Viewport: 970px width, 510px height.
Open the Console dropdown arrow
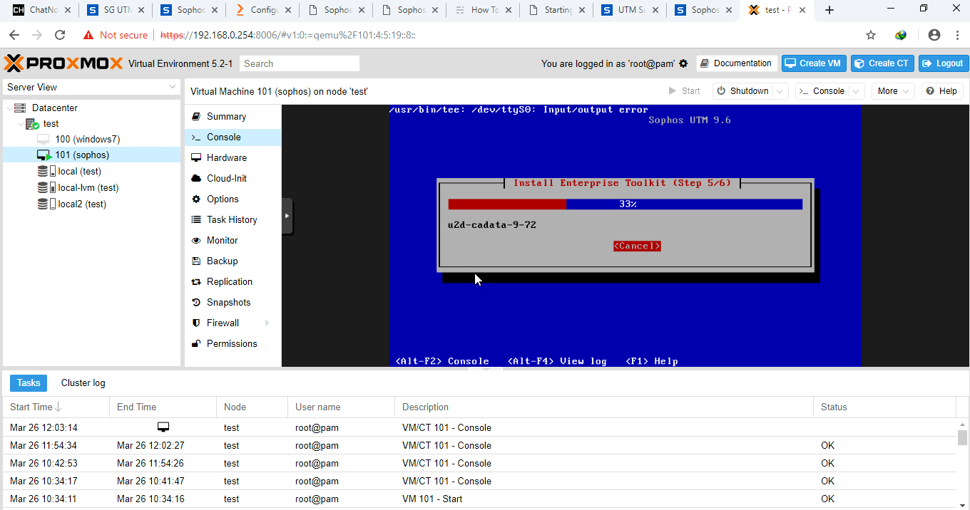pos(857,91)
